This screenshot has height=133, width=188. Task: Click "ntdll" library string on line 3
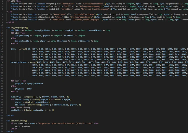[x=67, y=6]
